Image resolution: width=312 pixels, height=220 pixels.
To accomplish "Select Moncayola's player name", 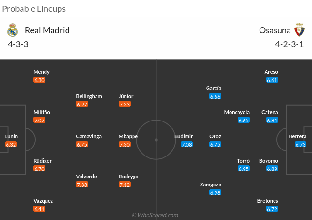I will coord(237,112).
